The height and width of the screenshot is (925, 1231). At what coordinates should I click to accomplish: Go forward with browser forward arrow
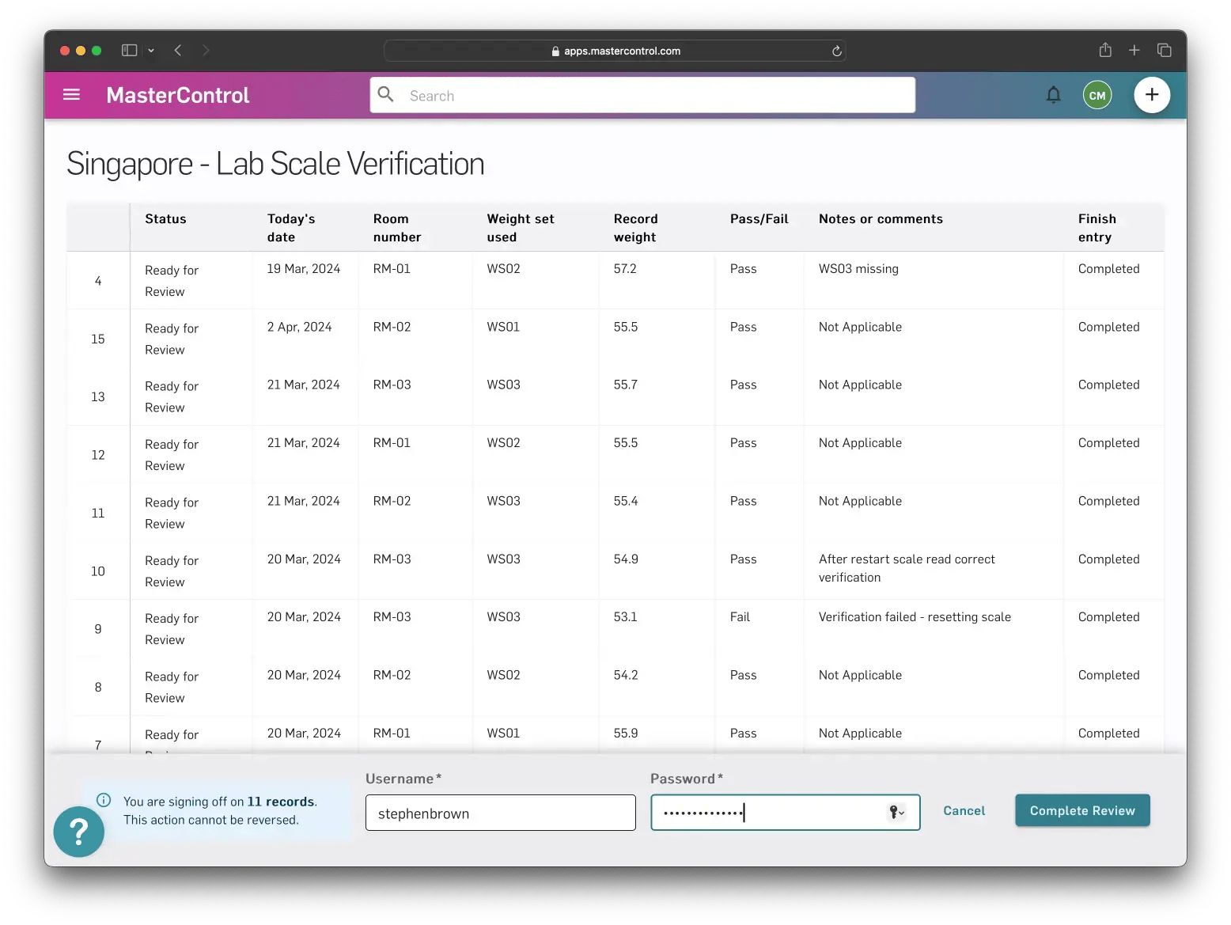point(206,50)
